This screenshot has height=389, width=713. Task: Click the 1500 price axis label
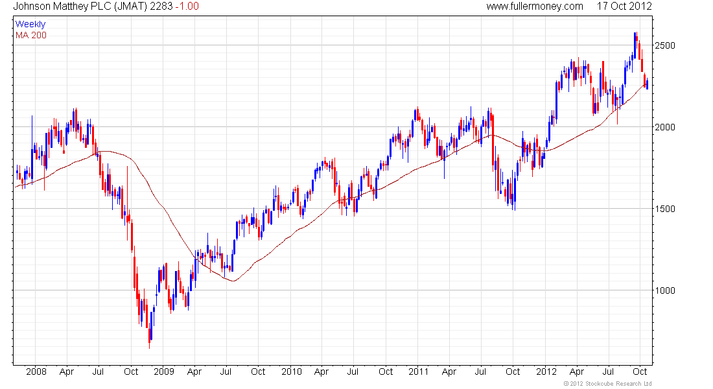point(665,209)
